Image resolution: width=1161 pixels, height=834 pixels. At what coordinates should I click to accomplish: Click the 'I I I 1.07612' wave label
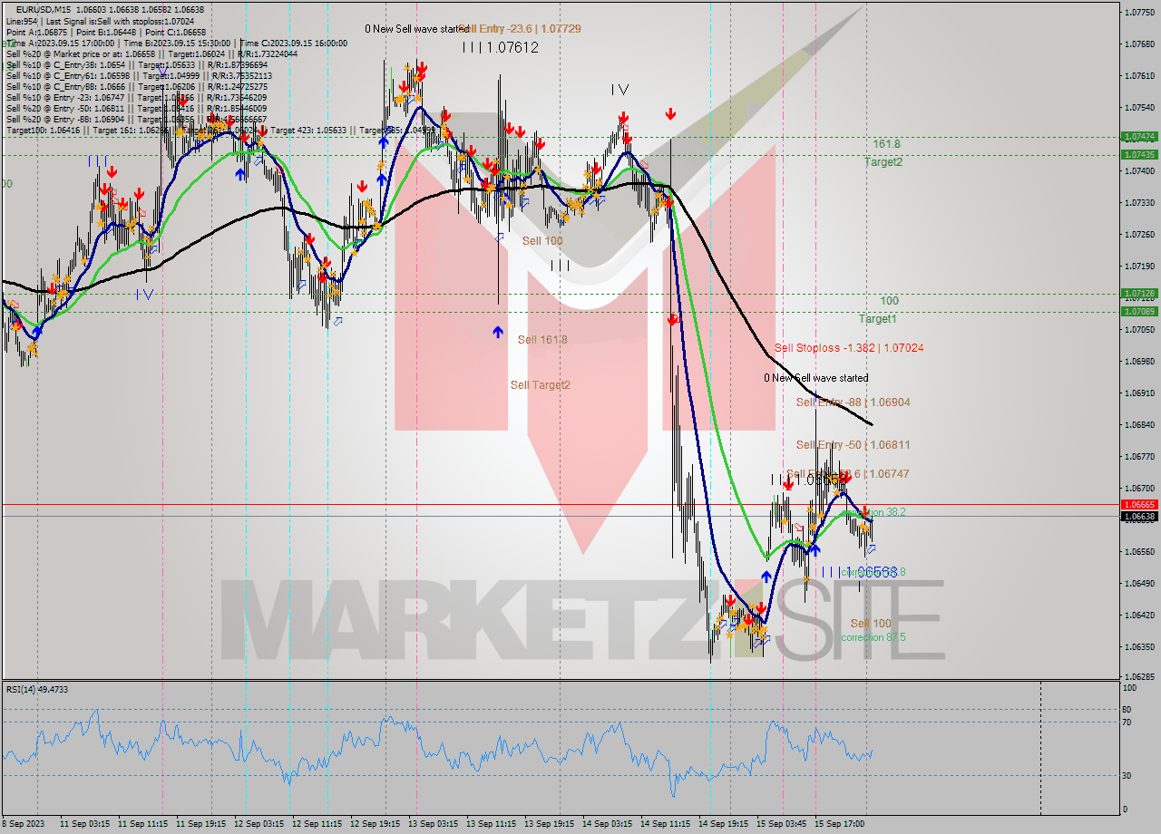(x=500, y=47)
